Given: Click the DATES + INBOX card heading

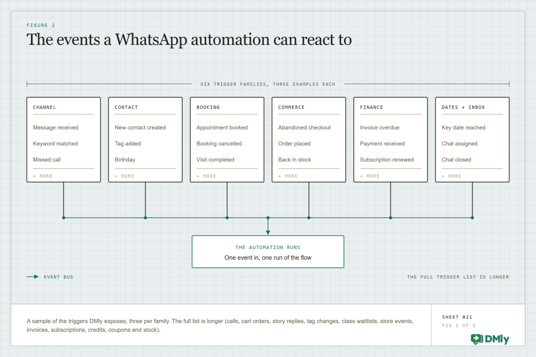Looking at the screenshot, I should click(x=463, y=107).
